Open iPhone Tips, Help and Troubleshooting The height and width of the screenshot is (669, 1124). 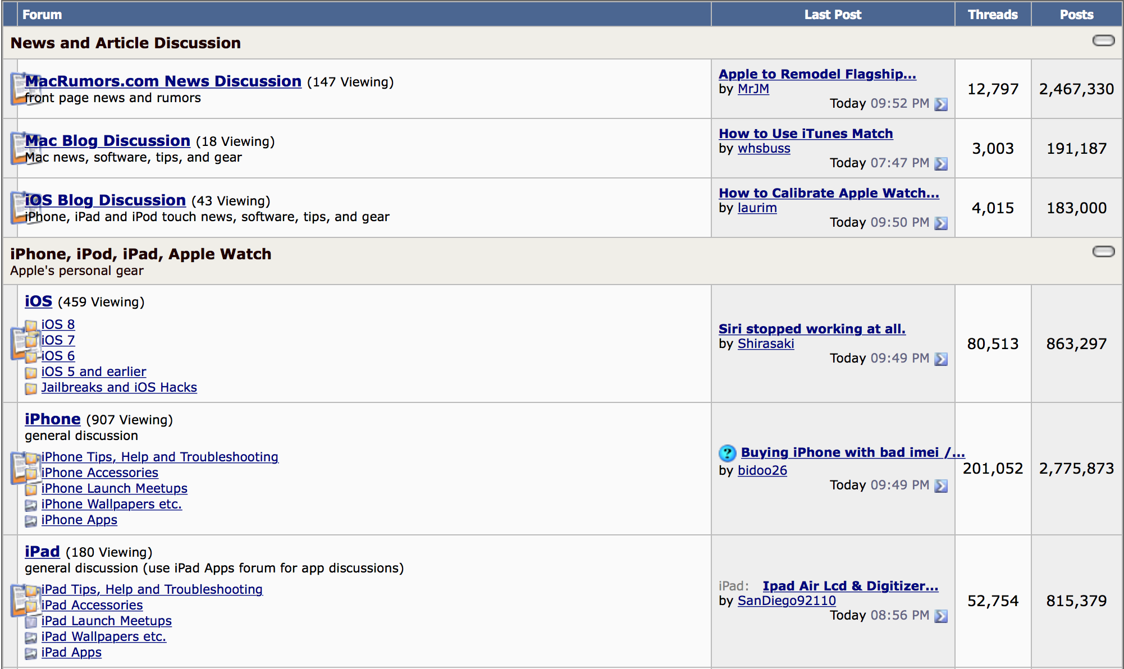(160, 457)
